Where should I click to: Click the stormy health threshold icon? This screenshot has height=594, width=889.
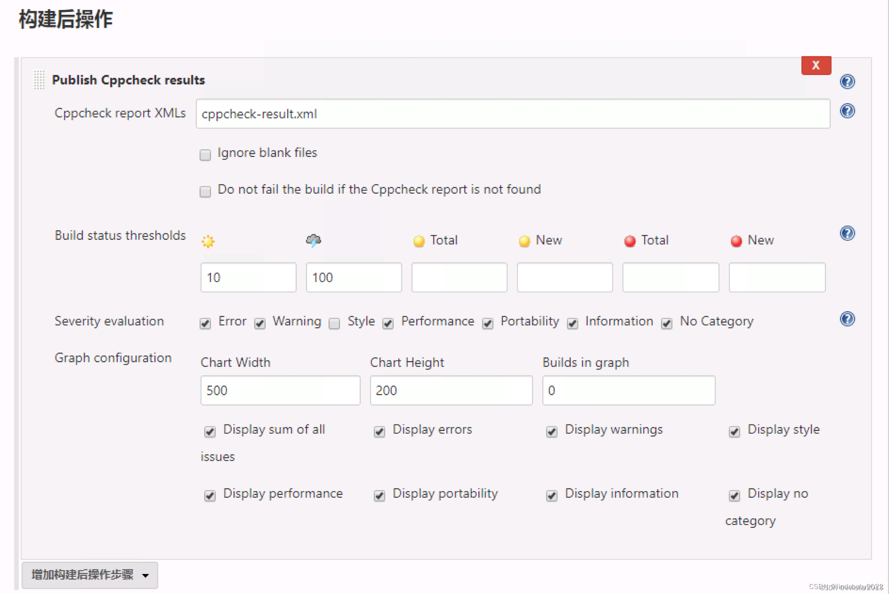point(314,241)
